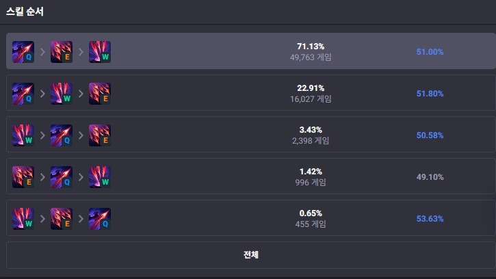The width and height of the screenshot is (496, 279).
Task: Select the Q skill icon in the 22.91% row
Action: 23,94
